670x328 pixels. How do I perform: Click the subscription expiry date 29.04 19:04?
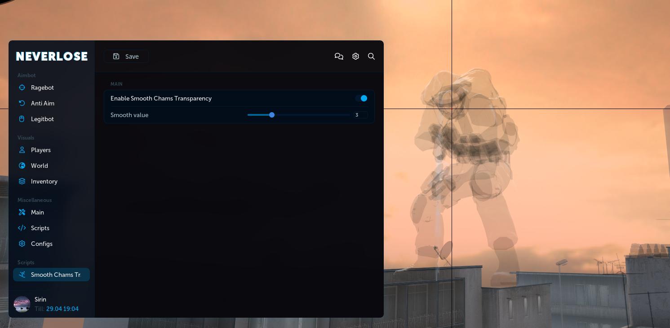point(62,309)
